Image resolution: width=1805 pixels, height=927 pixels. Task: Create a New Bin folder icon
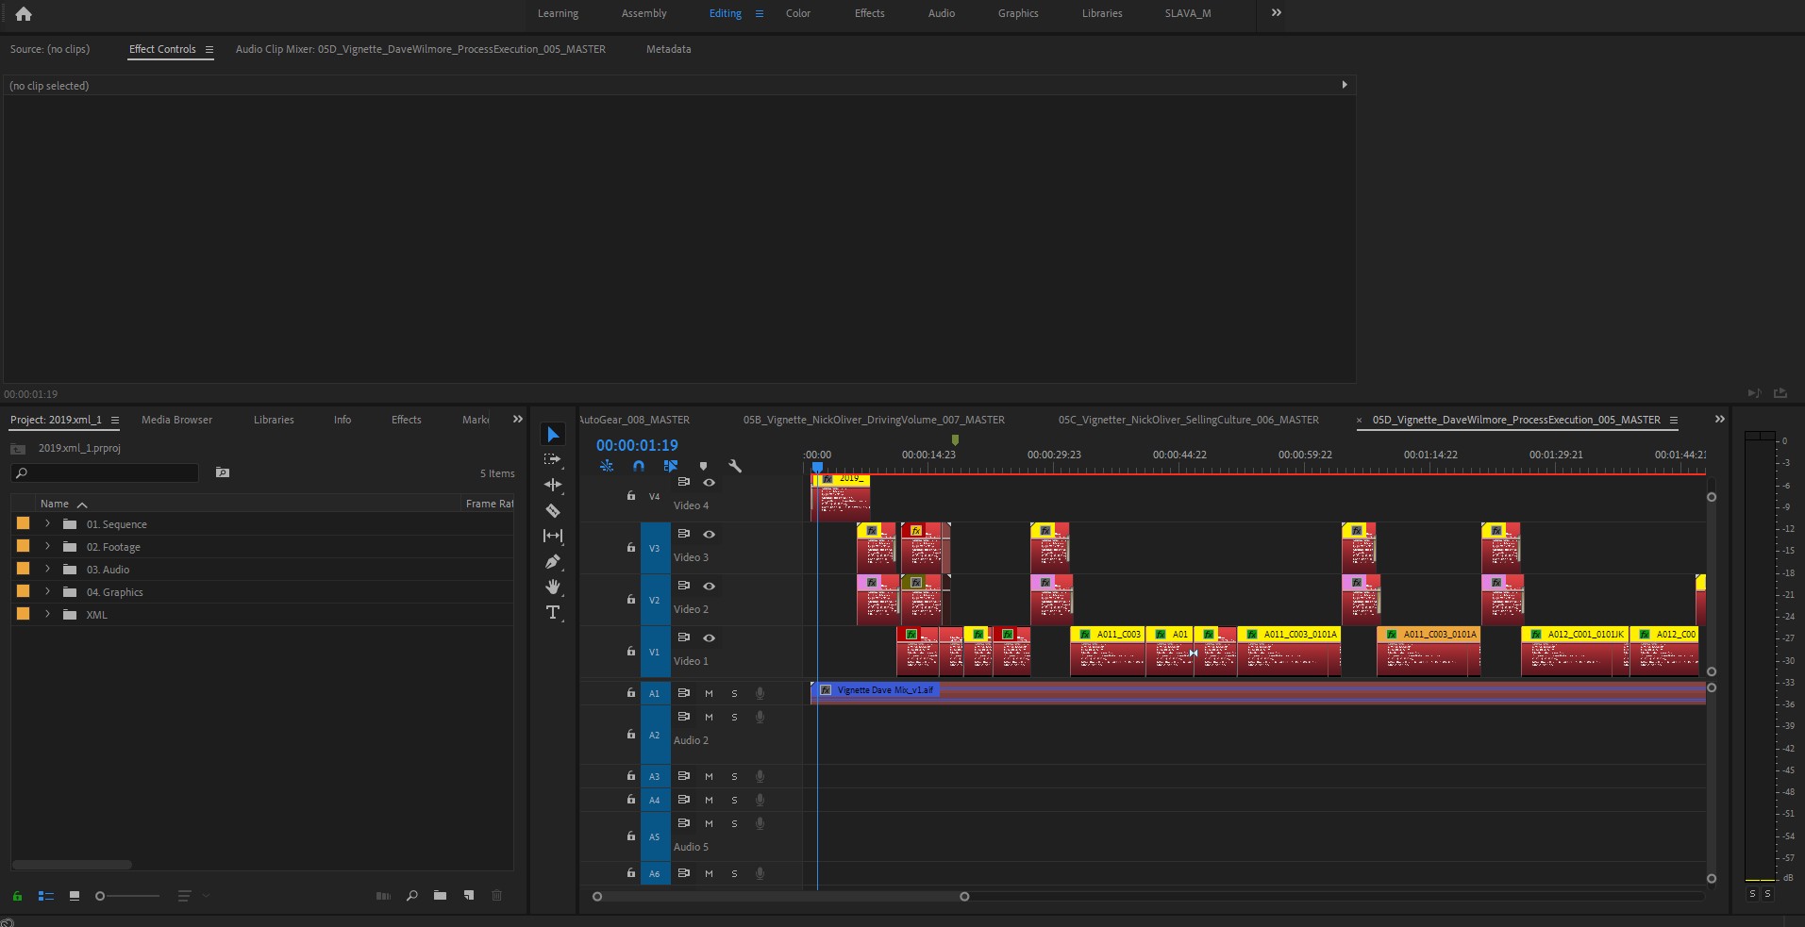pos(440,896)
